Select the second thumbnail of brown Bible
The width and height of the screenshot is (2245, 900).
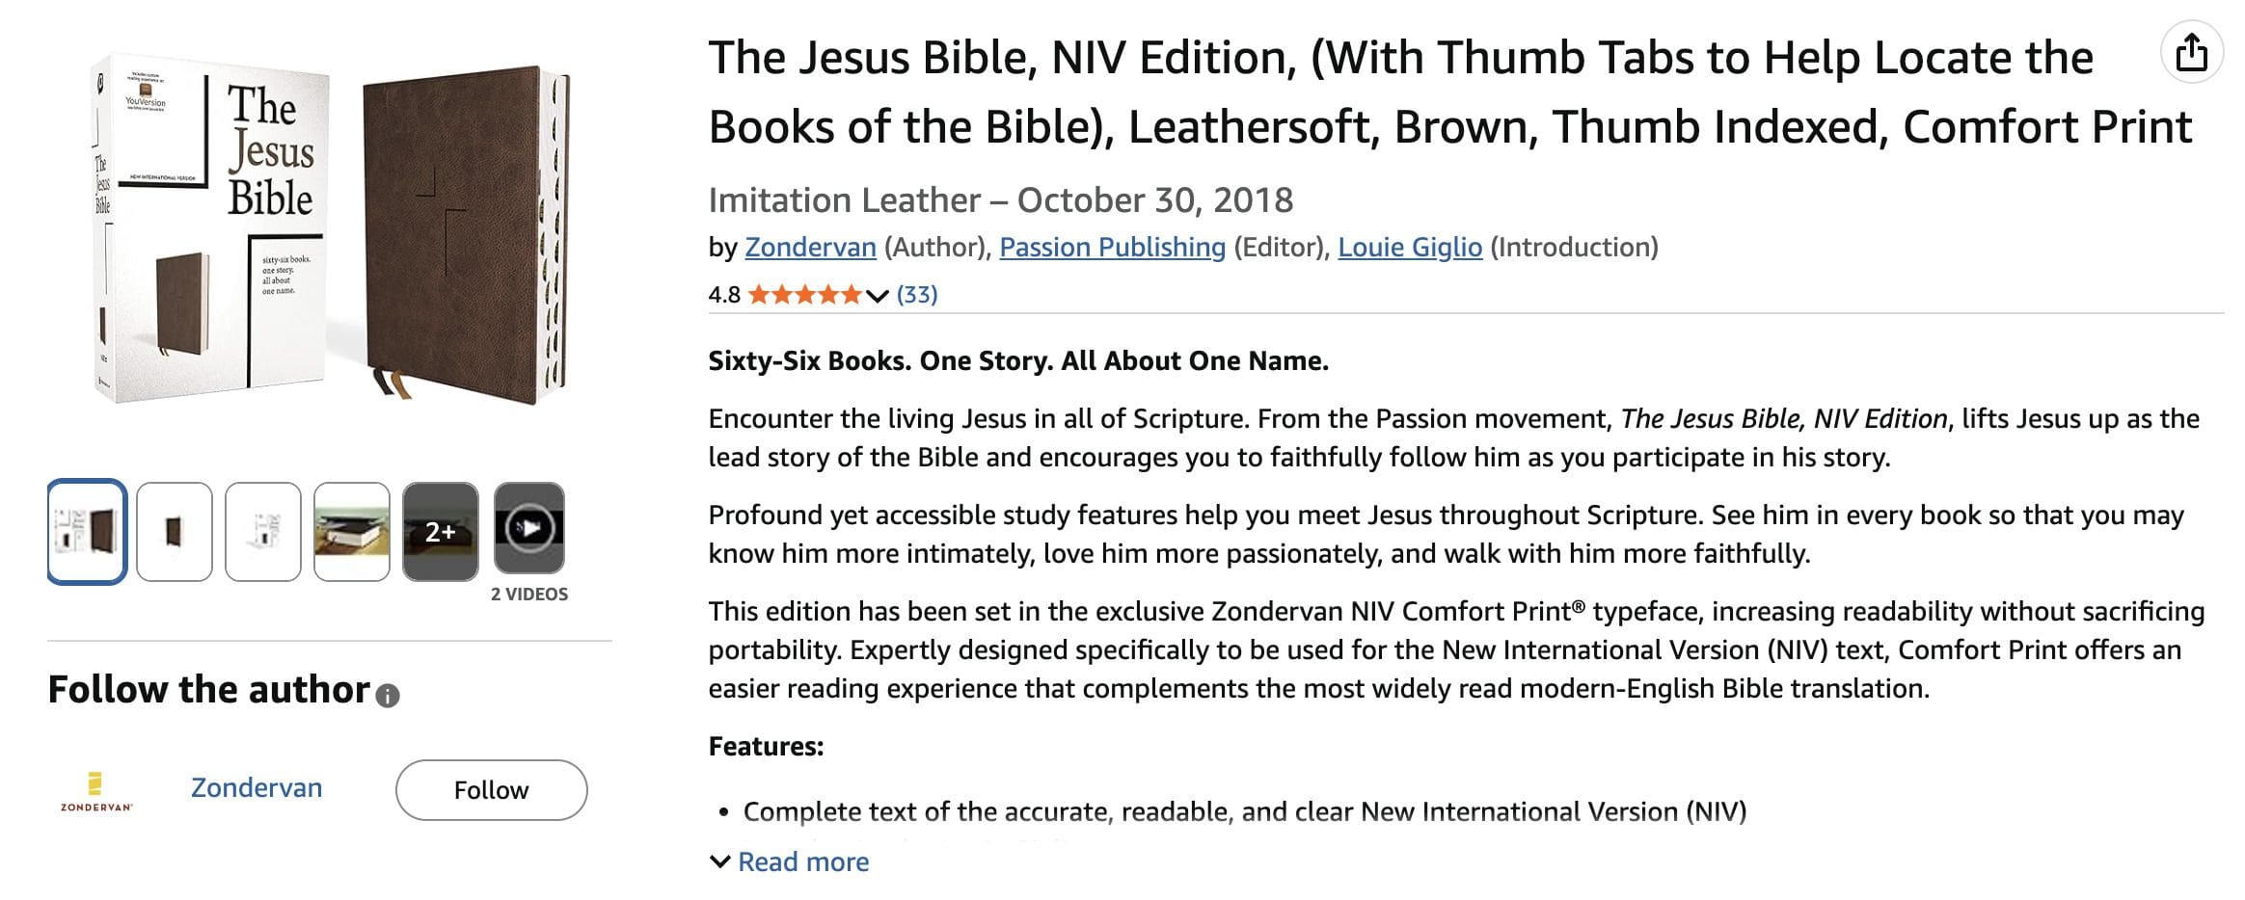point(175,532)
